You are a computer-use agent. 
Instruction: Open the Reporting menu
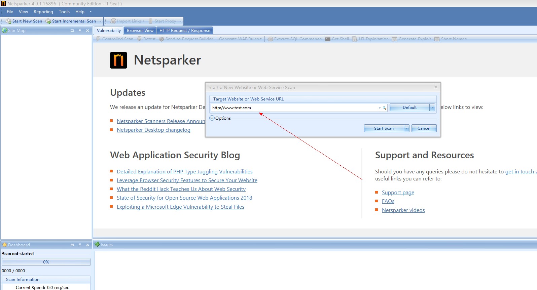[43, 12]
